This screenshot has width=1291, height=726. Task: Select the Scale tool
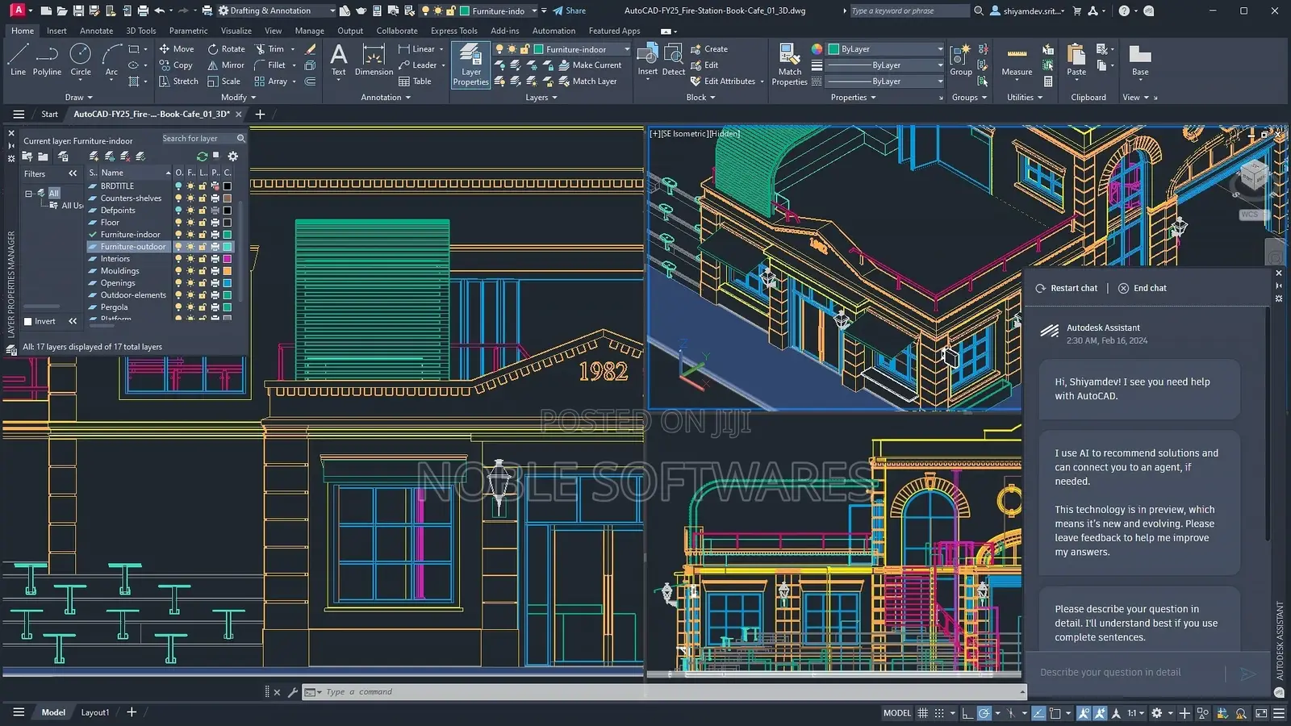click(x=224, y=81)
